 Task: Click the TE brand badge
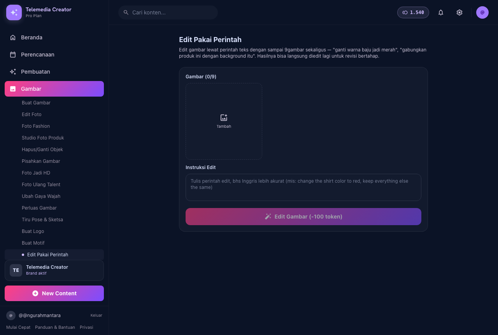click(x=16, y=270)
